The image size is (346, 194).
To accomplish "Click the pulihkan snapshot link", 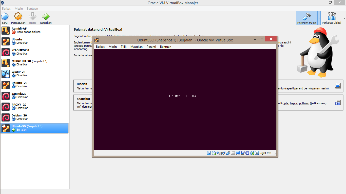I will pos(304,103).
